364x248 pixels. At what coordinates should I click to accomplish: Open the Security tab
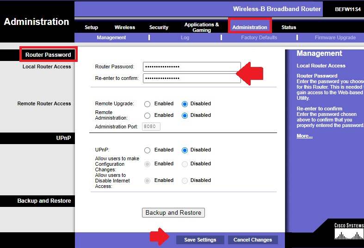click(159, 27)
